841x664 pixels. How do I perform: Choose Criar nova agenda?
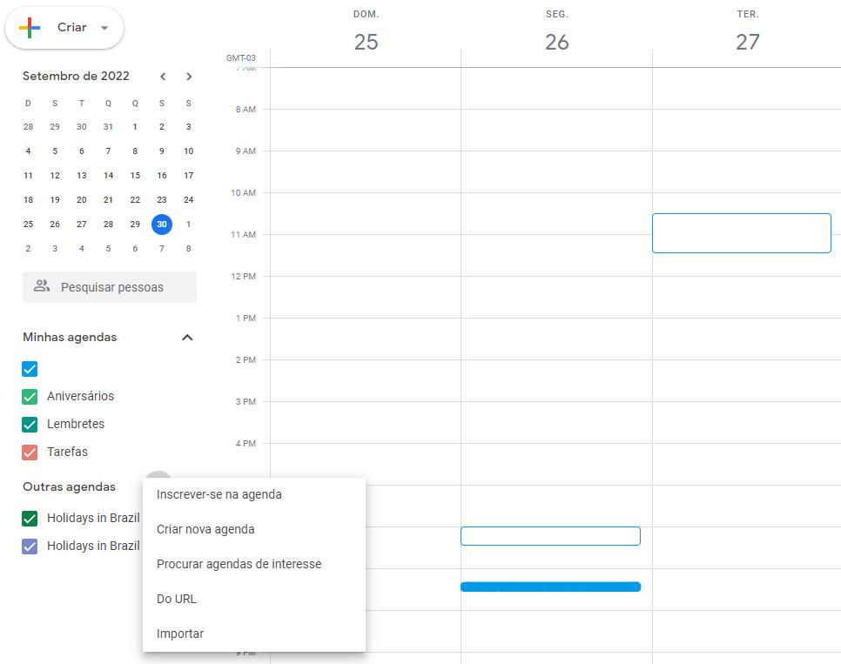tap(254, 529)
